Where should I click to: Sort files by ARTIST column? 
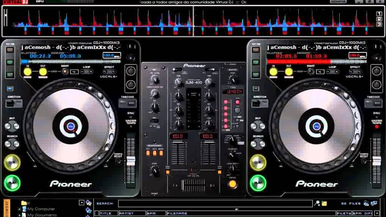(132, 213)
